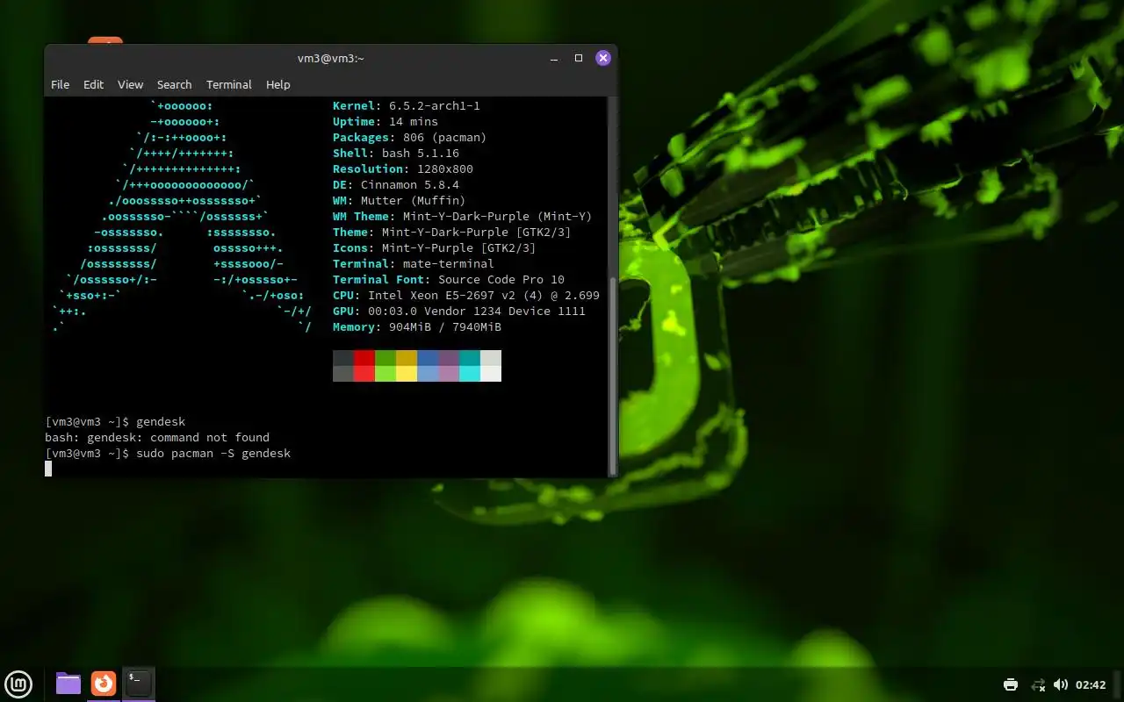Click the 'Kernel: 6.5.2-arch1-1' line
Viewport: 1124px width, 702px height.
click(406, 106)
